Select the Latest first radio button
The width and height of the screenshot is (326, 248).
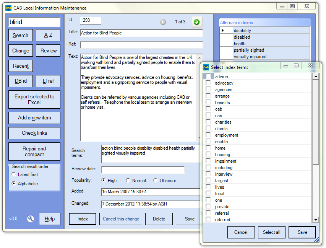pos(14,174)
